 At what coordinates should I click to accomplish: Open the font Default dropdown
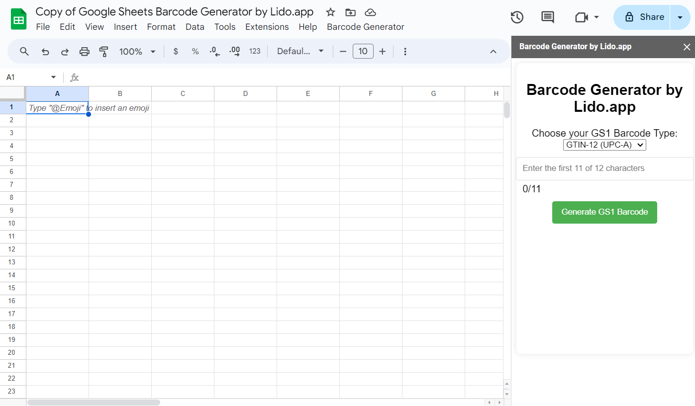click(x=300, y=51)
